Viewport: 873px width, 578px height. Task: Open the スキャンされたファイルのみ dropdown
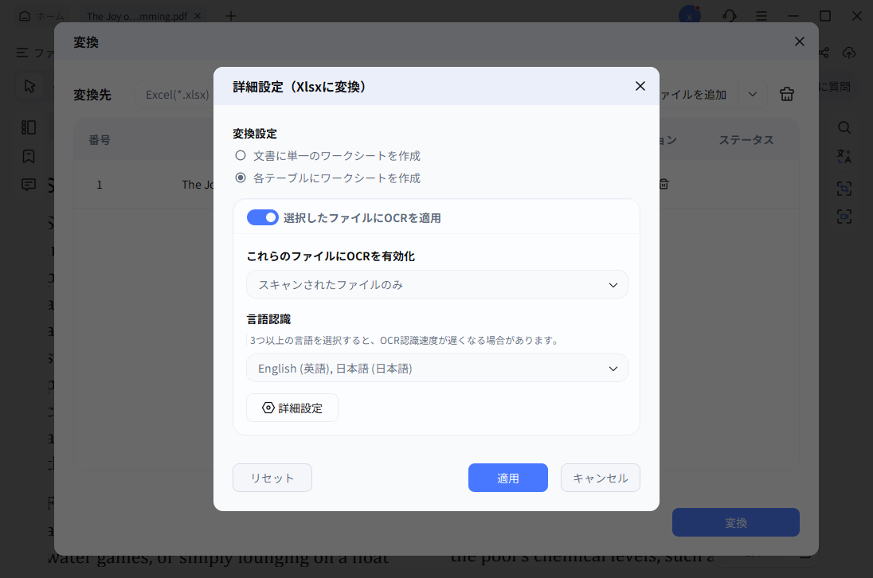pos(436,284)
